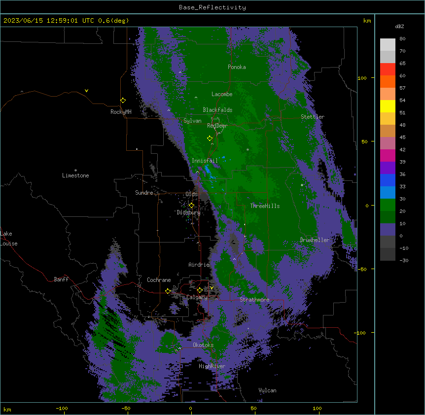The width and height of the screenshot is (425, 415).
Task: Click the Sylvan label
Action: 192,121
